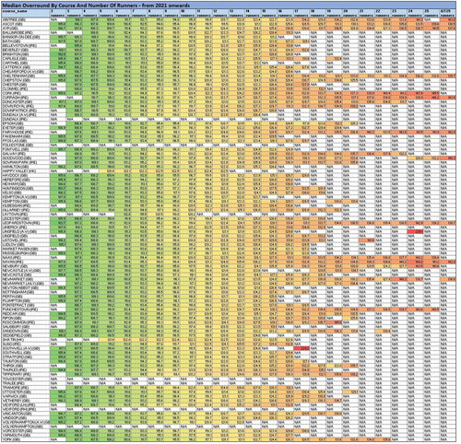Click the LAYTOWN (IRE) course name
The width and height of the screenshot is (461, 444).
[x=15, y=214]
